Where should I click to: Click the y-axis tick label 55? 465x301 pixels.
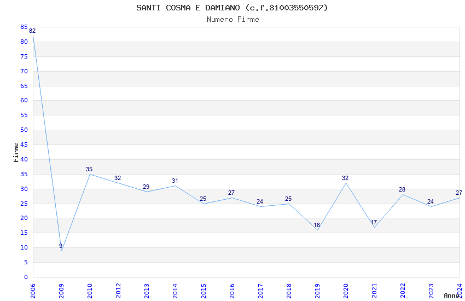[x=24, y=115]
